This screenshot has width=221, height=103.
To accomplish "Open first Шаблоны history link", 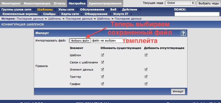I will [55, 19].
